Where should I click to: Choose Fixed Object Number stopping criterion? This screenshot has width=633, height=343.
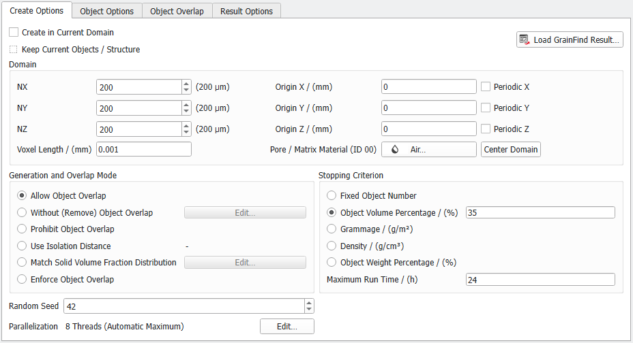(332, 195)
